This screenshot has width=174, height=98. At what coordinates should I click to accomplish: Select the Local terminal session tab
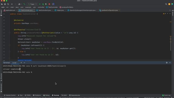[14, 63]
